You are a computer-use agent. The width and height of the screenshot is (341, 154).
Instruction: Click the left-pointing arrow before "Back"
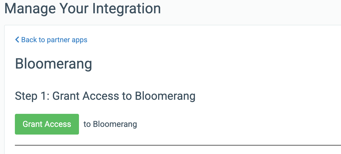tap(17, 40)
